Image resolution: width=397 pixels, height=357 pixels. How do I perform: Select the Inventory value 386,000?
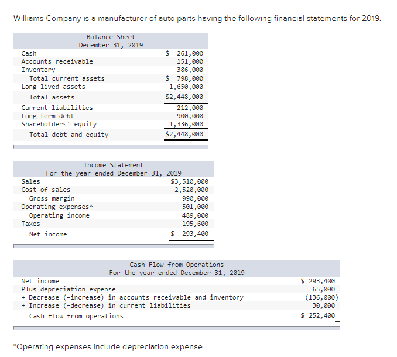tap(190, 70)
